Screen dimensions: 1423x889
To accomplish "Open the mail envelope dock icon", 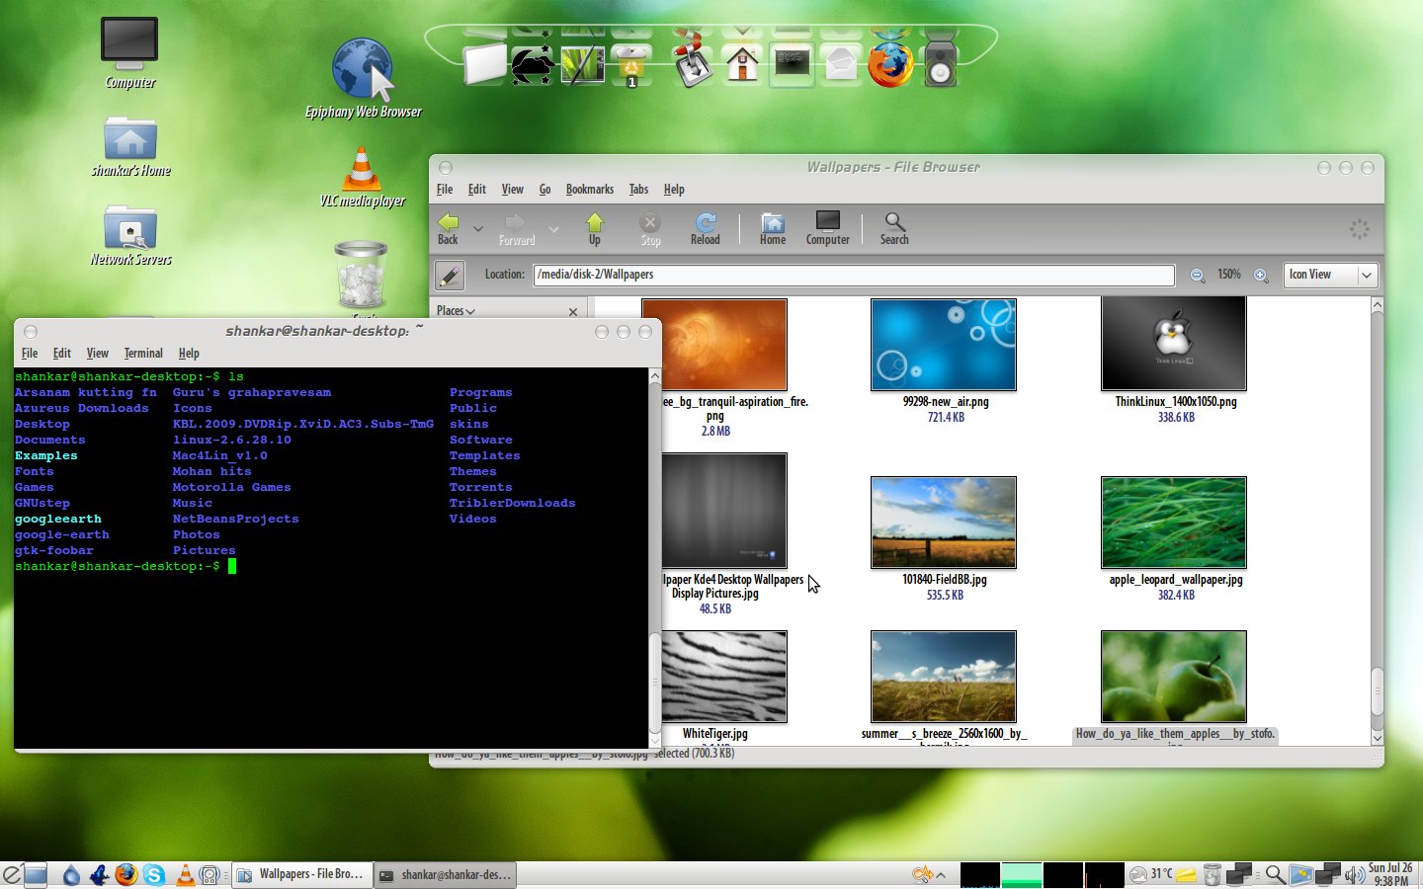I will pyautogui.click(x=841, y=64).
